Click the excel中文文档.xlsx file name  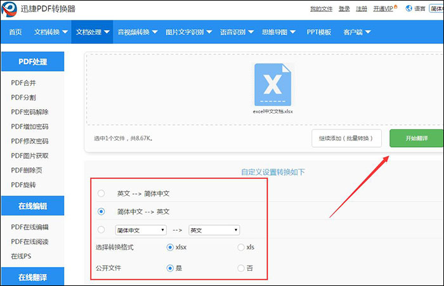(273, 112)
